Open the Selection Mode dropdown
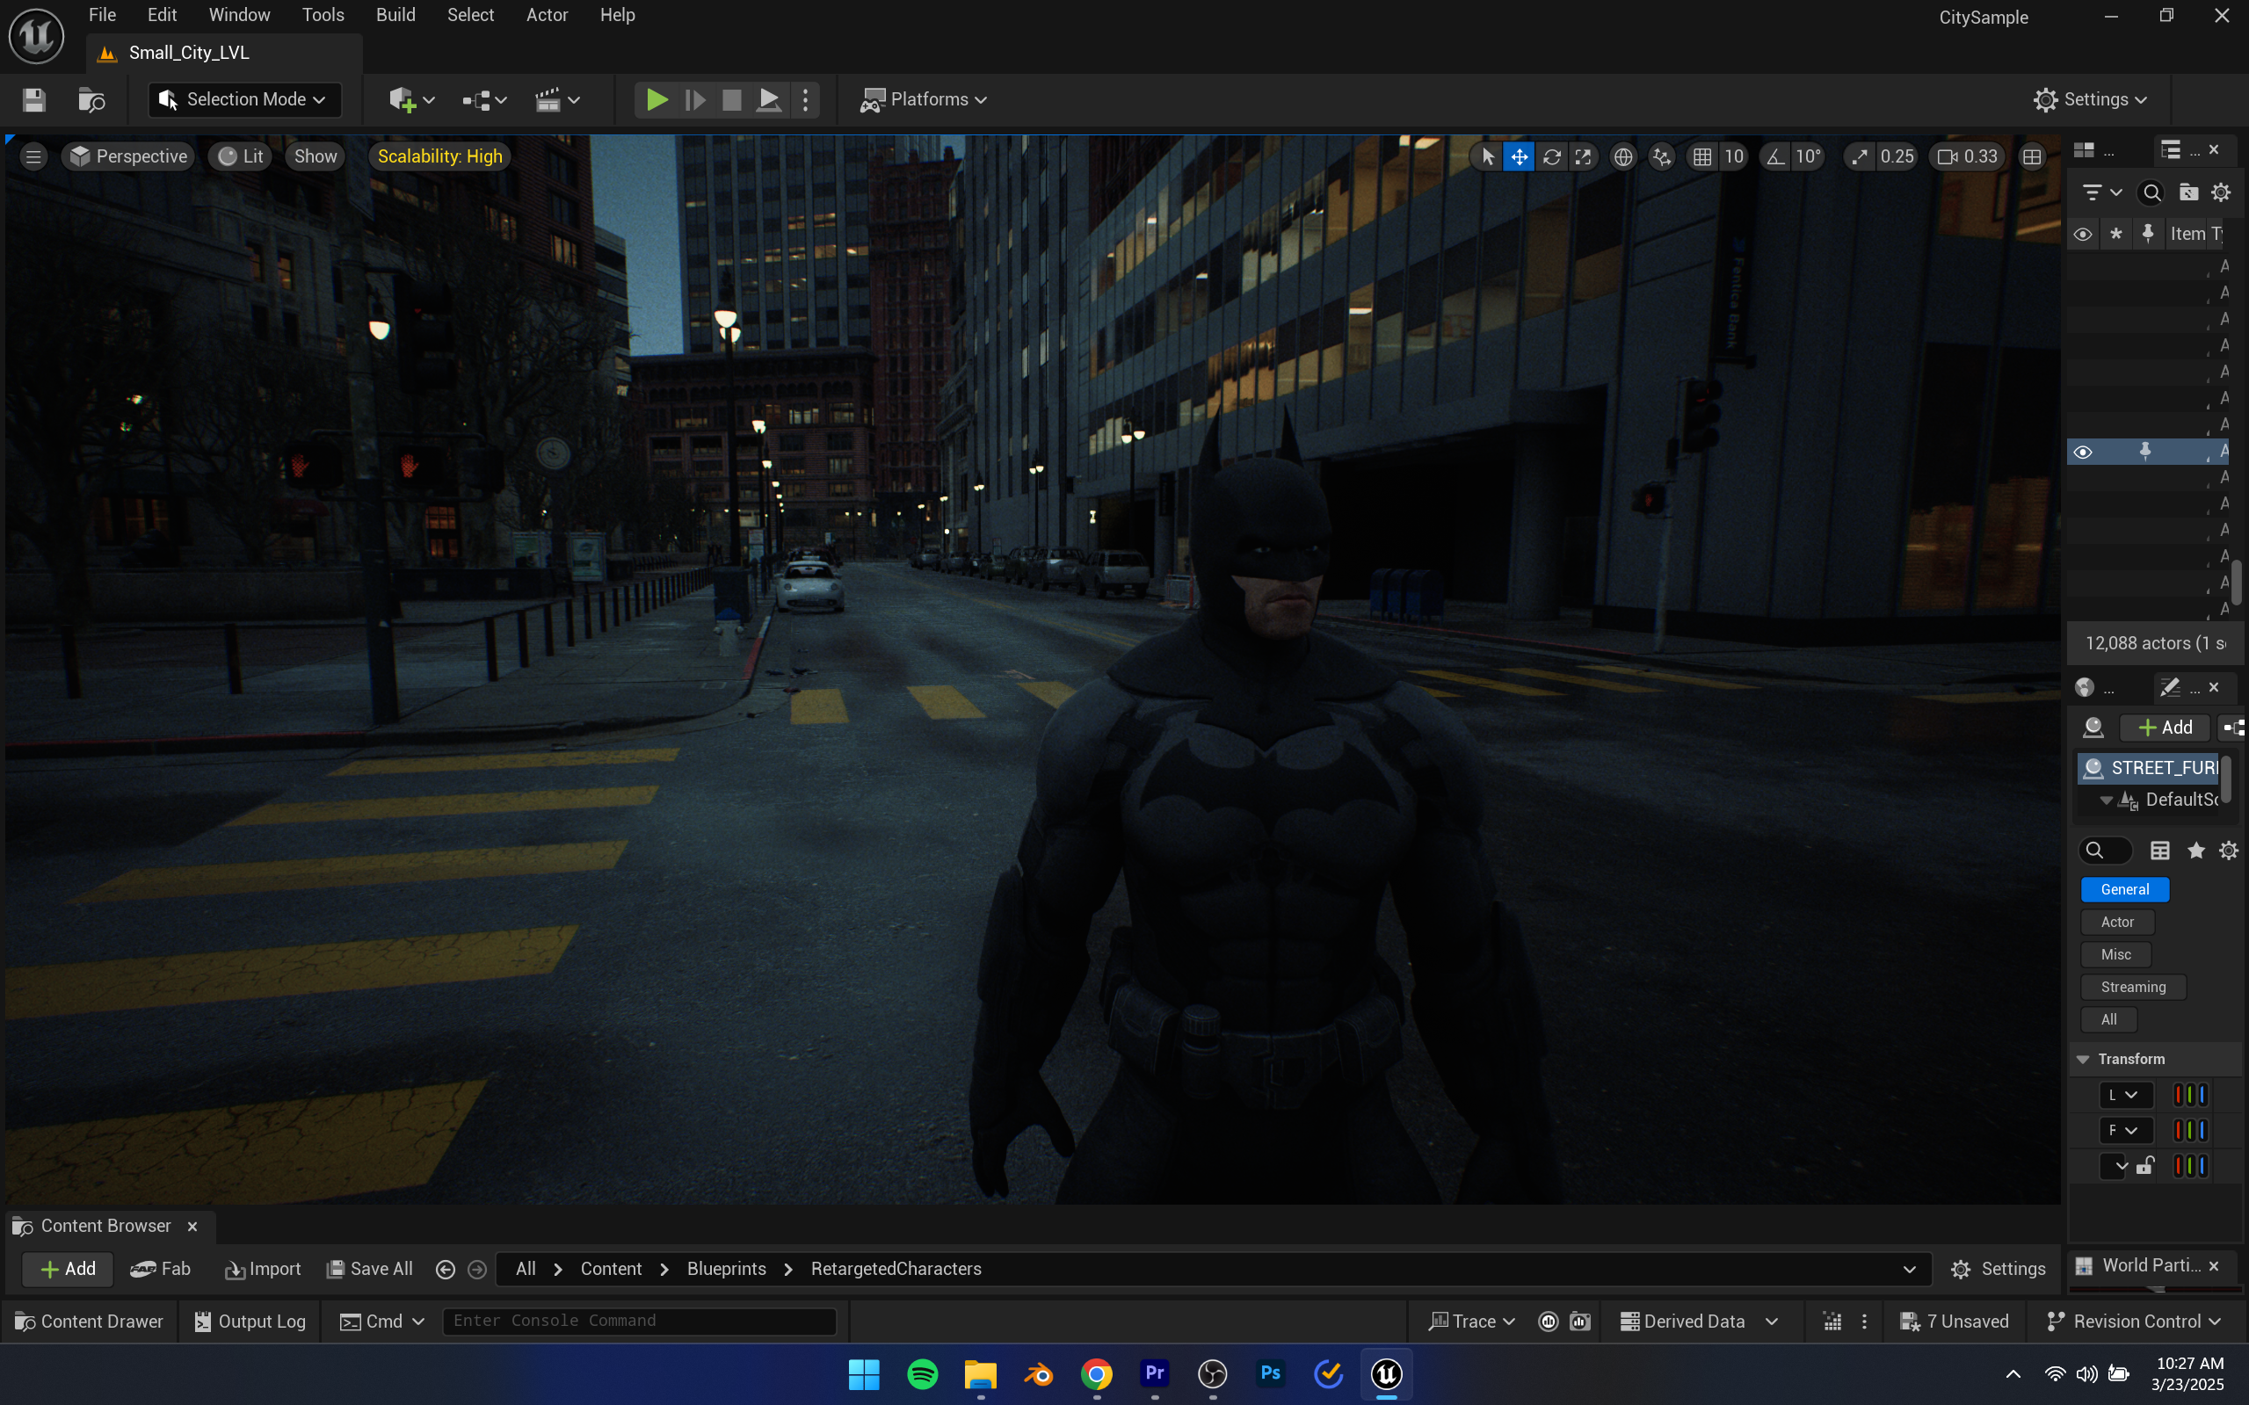Viewport: 2249px width, 1405px height. coord(244,99)
